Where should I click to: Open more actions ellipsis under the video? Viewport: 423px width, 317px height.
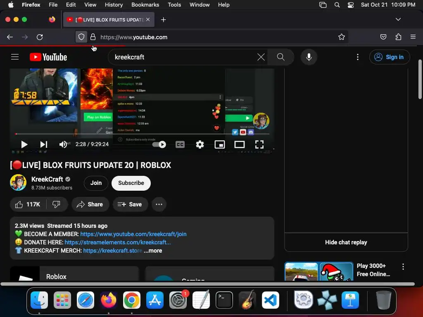pos(159,204)
